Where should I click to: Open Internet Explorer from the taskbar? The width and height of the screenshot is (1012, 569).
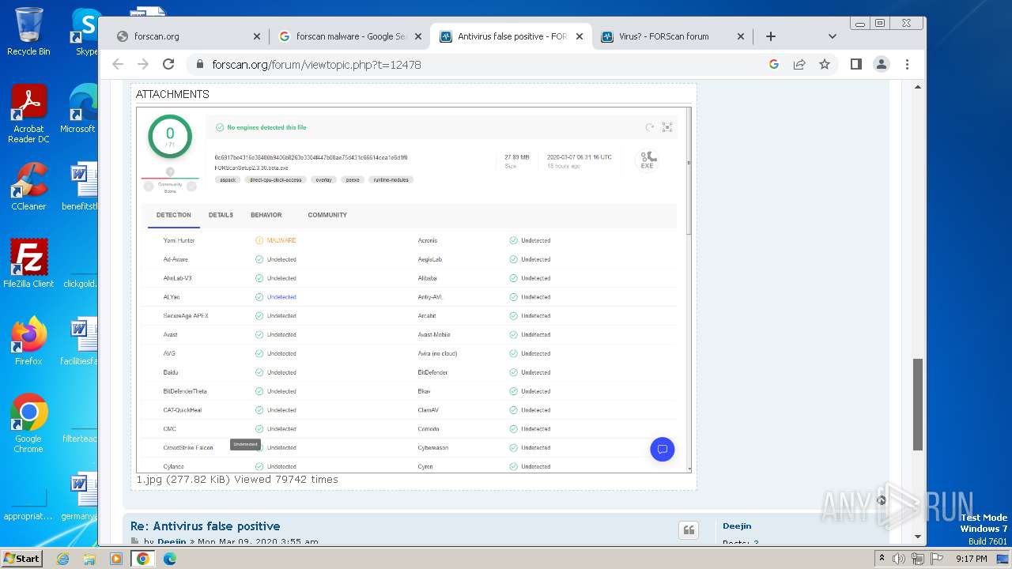click(63, 559)
